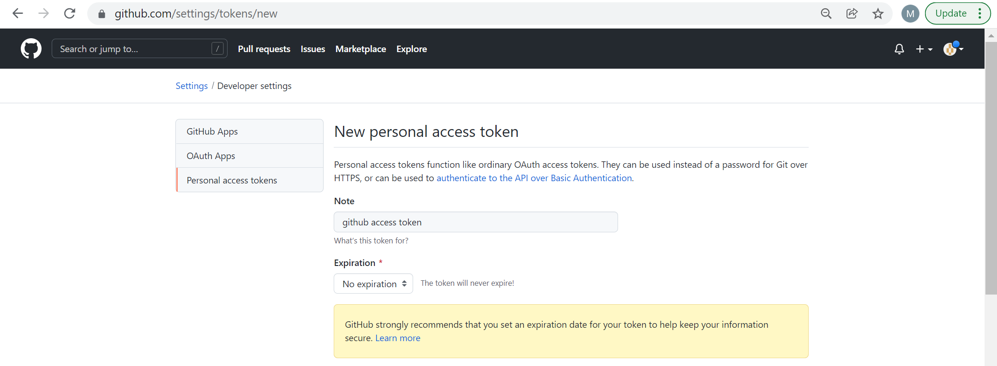Click the slash shortcut key icon in the search box
This screenshot has height=366, width=997.
pyautogui.click(x=217, y=48)
